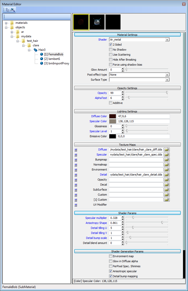Select the [1] FemaleBob submaterial
The image size is (188, 291).
[x=54, y=54]
